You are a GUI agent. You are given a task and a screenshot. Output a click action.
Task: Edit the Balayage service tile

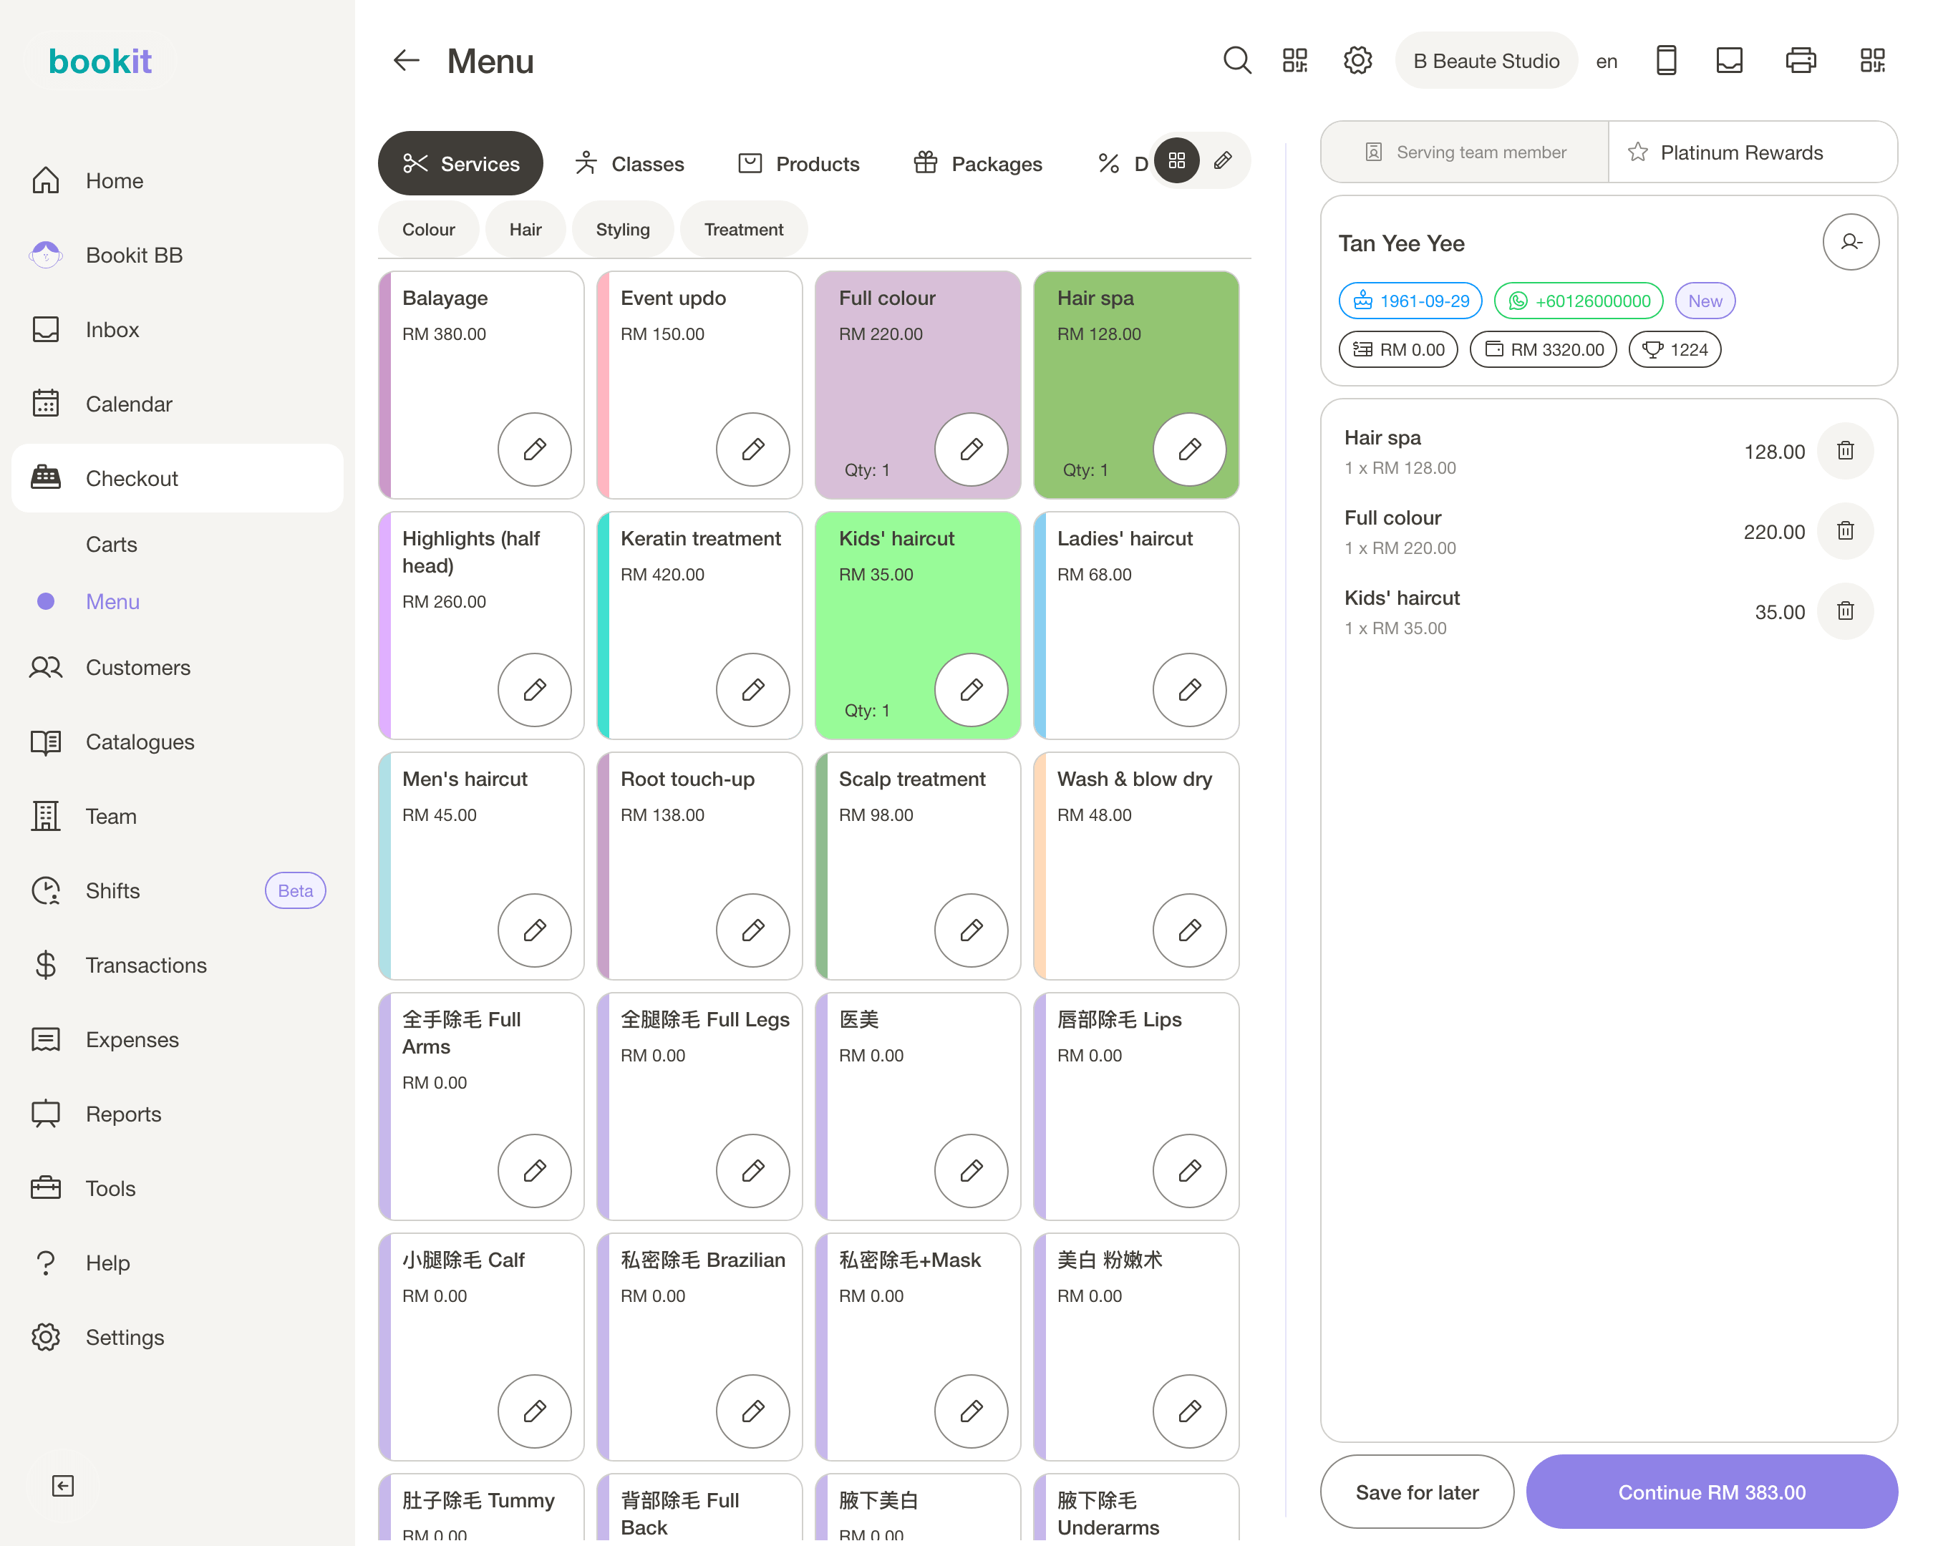[x=534, y=449]
